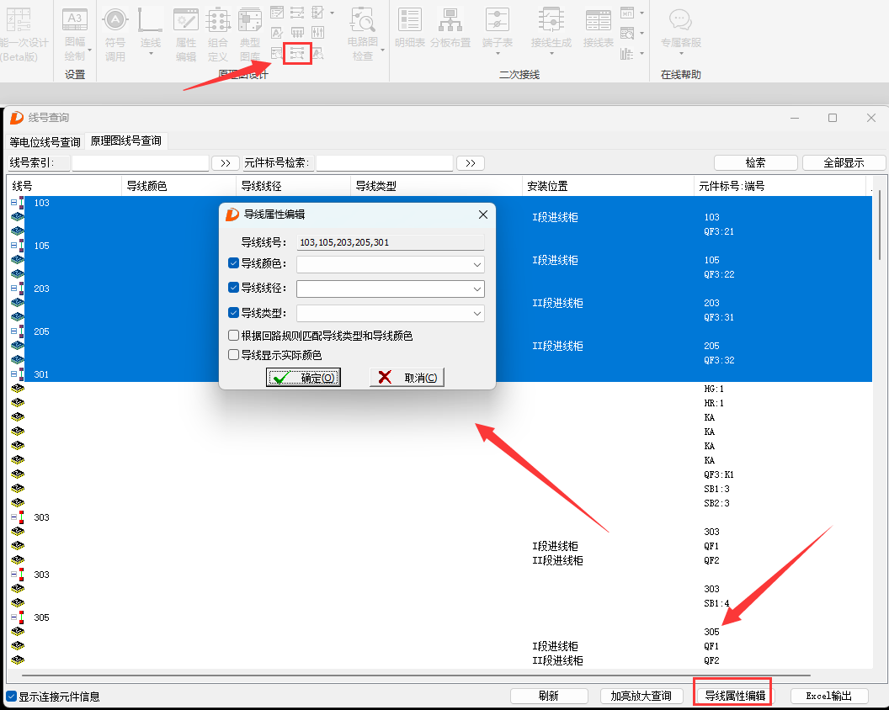Open the 导线颜色 dropdown list

coord(476,265)
